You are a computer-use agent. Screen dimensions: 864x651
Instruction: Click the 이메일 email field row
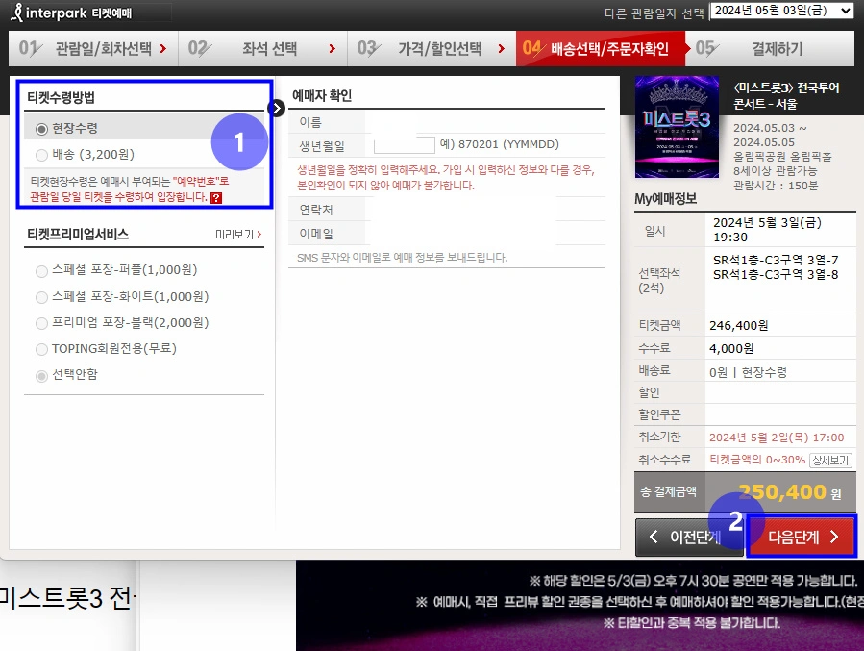[447, 234]
